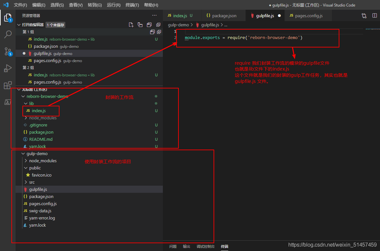Click save all icon in group 1 row
380x251 pixels.
pyautogui.click(x=152, y=32)
